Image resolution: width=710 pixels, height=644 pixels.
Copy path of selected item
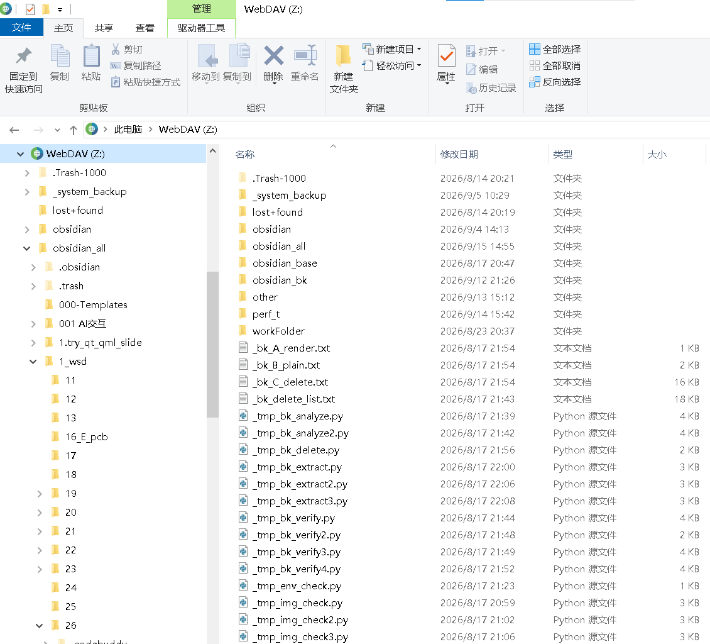point(136,65)
